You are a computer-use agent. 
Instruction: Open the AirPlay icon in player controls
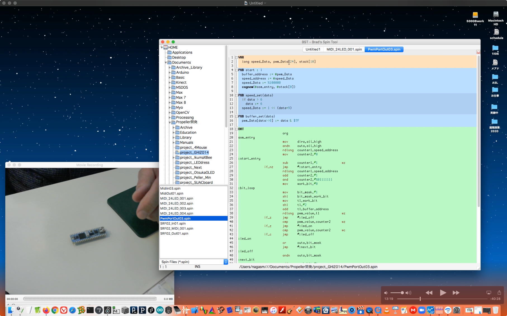tap(489, 293)
